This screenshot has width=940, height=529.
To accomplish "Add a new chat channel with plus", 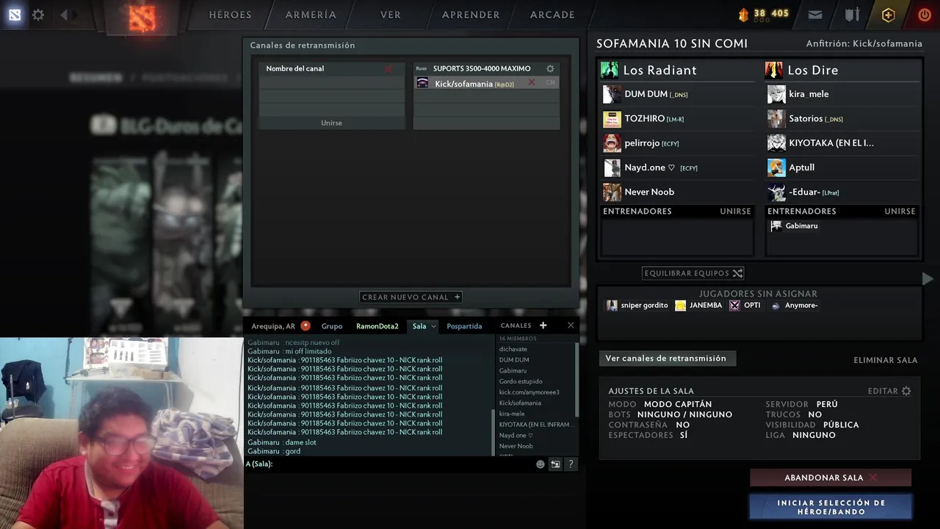I will pyautogui.click(x=543, y=325).
